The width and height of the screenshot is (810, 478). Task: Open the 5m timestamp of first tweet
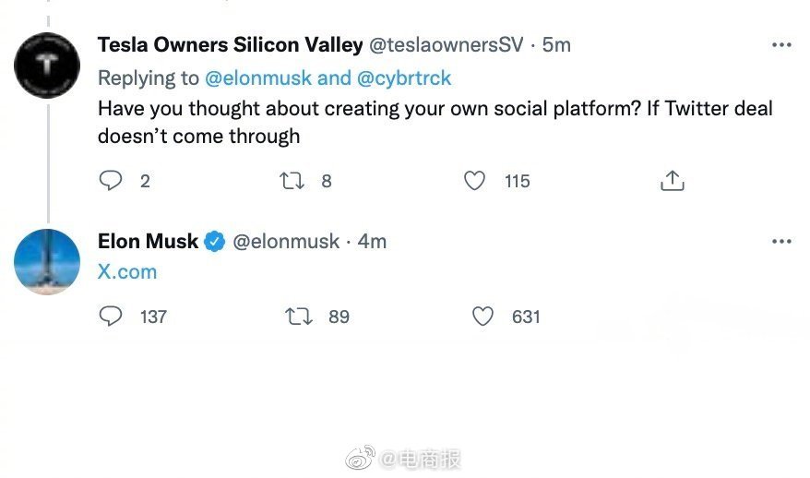tap(556, 45)
